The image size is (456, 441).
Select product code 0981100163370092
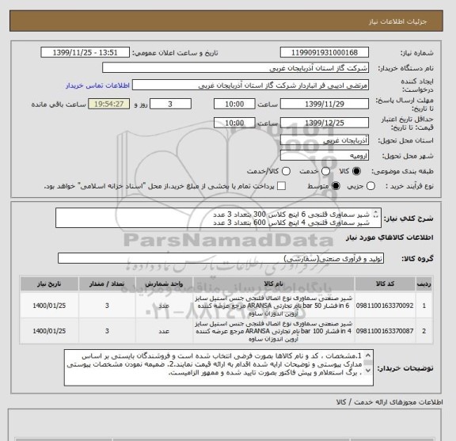[x=385, y=306]
